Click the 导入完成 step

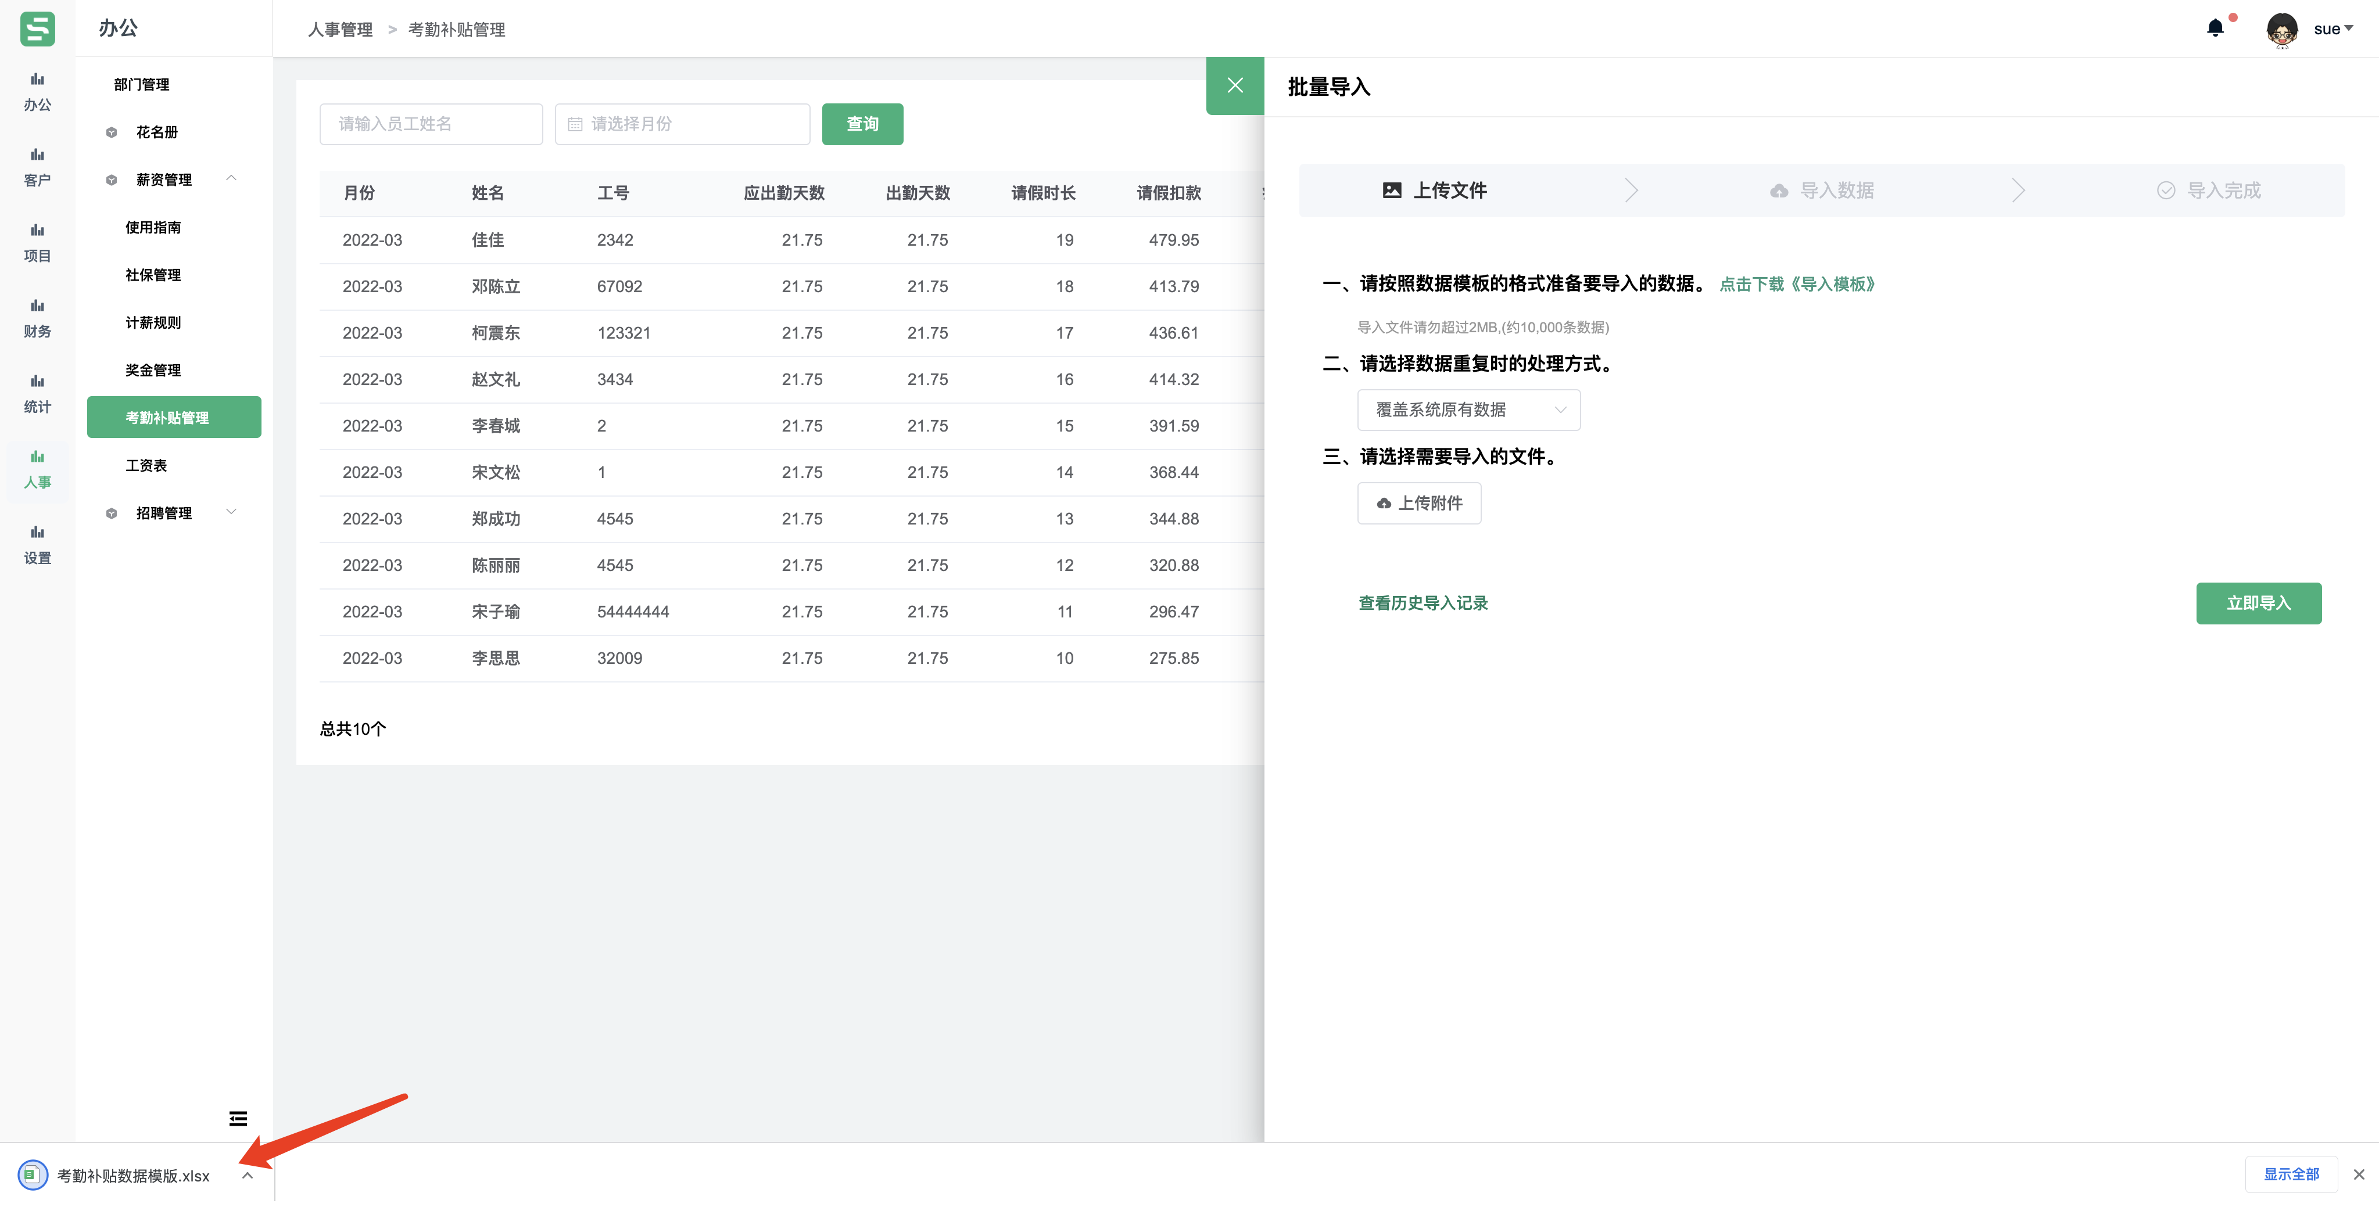(x=2209, y=190)
